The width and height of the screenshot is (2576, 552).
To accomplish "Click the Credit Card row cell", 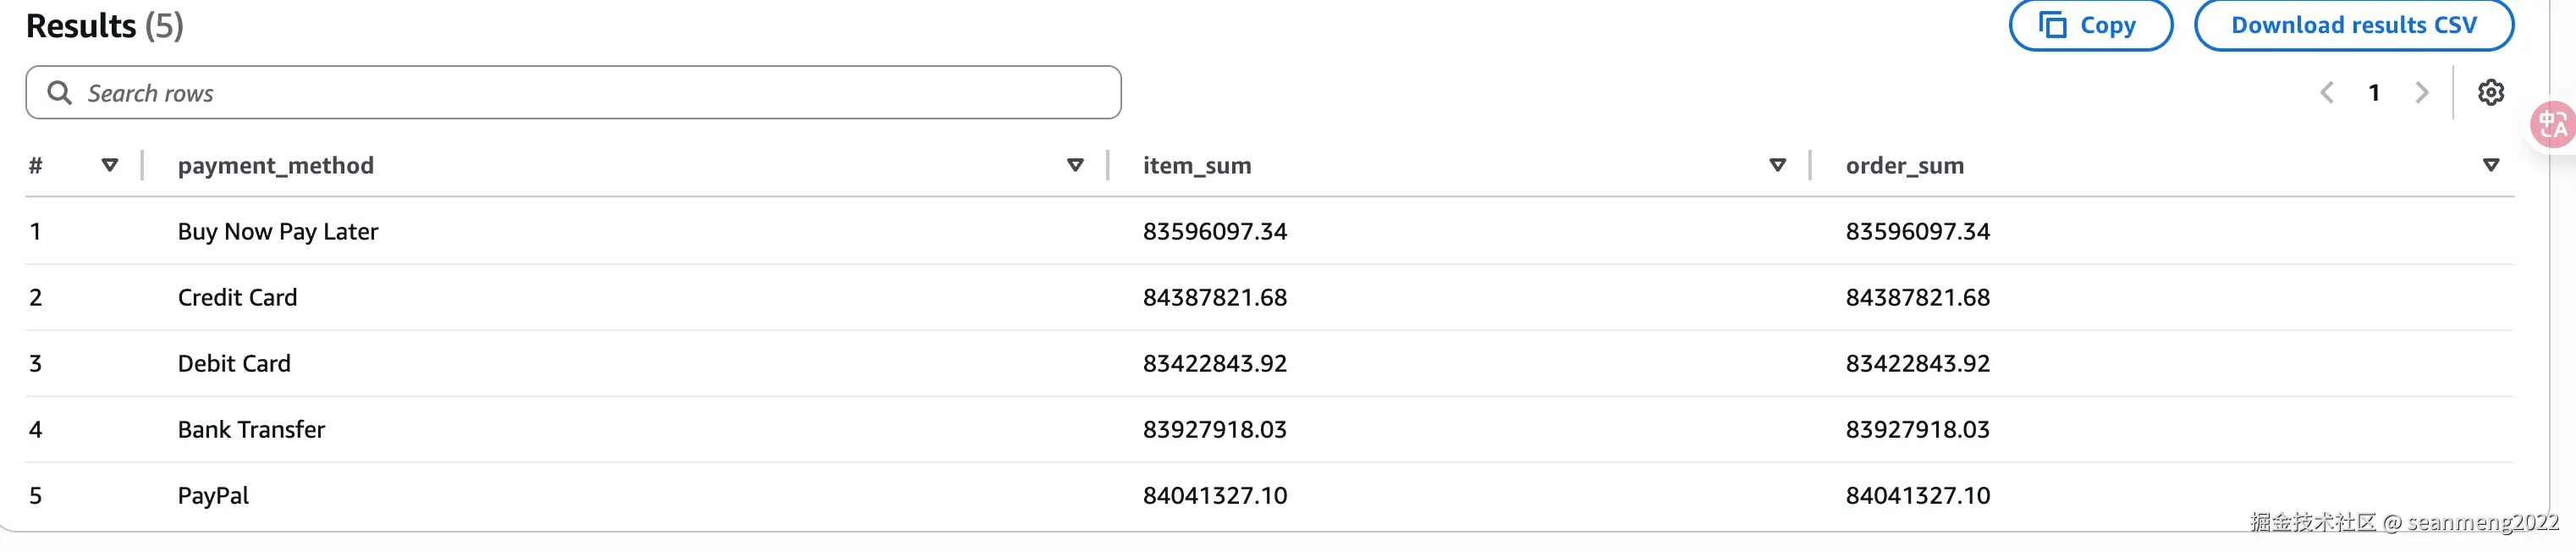I will (x=237, y=298).
